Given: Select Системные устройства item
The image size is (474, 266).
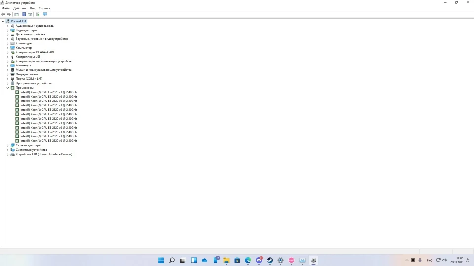Looking at the screenshot, I should point(32,150).
